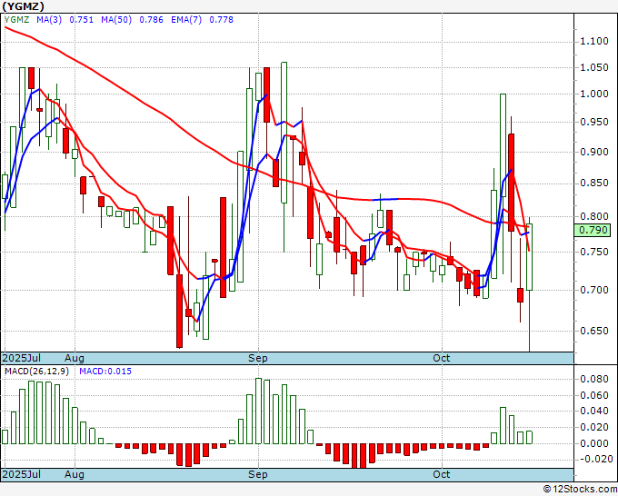This screenshot has height=496, width=618.
Task: Click the 0.800 price axis label
Action: 594,216
